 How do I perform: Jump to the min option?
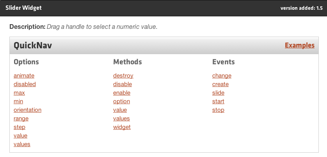(18, 101)
